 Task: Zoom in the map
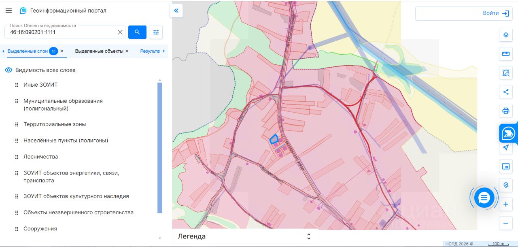pos(505,204)
